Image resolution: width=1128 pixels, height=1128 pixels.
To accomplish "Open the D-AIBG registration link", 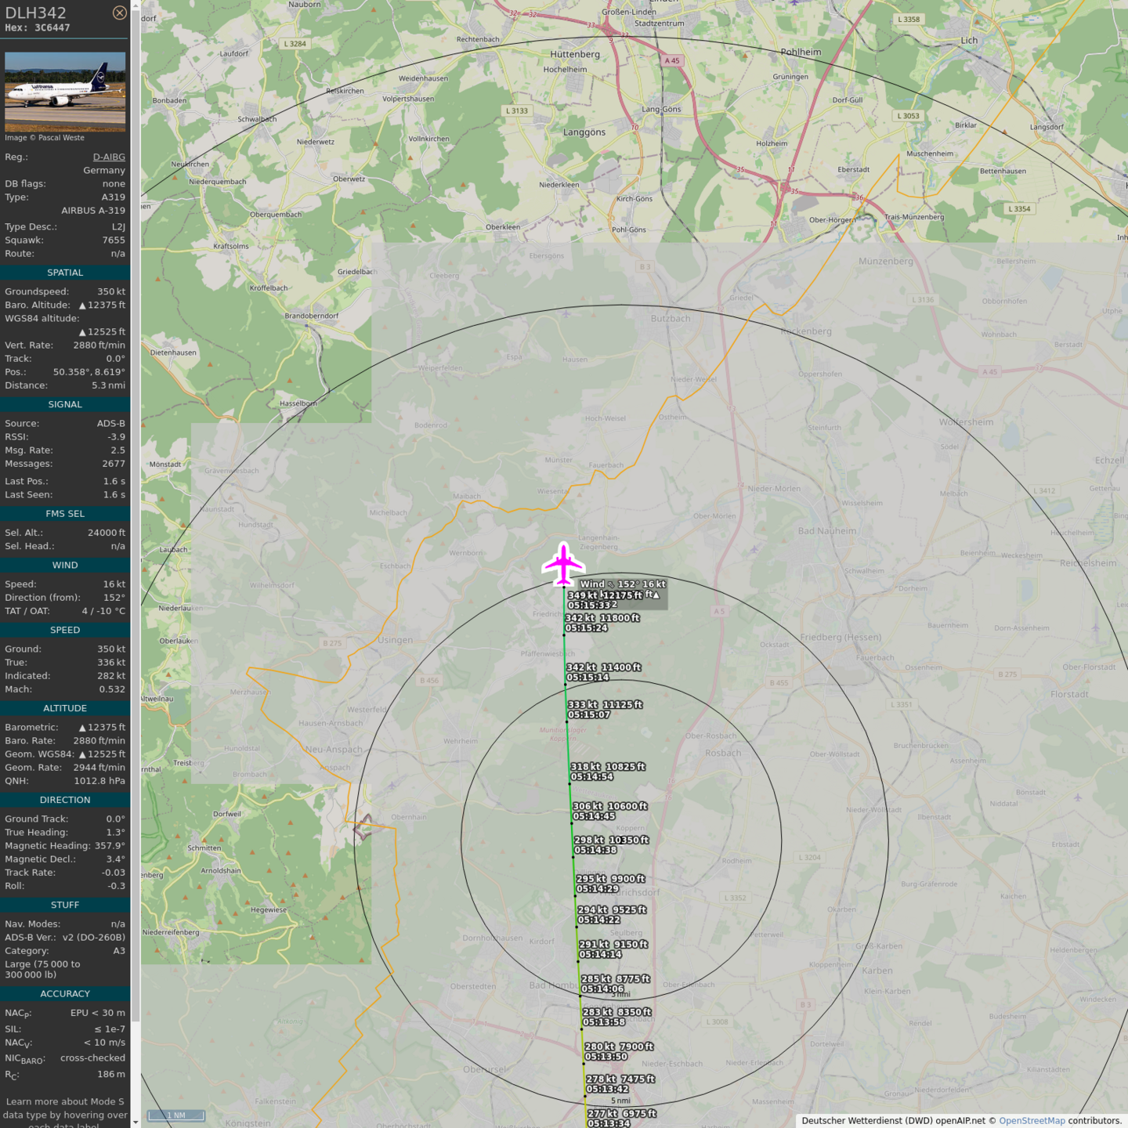I will (109, 157).
